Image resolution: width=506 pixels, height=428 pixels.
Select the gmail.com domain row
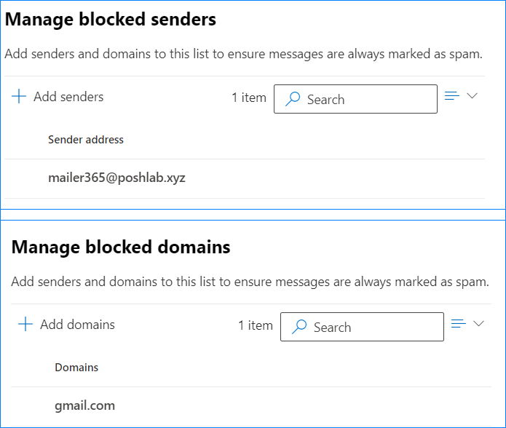[x=251, y=406]
